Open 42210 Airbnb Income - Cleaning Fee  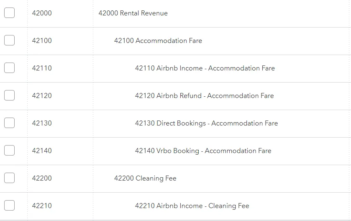point(192,206)
